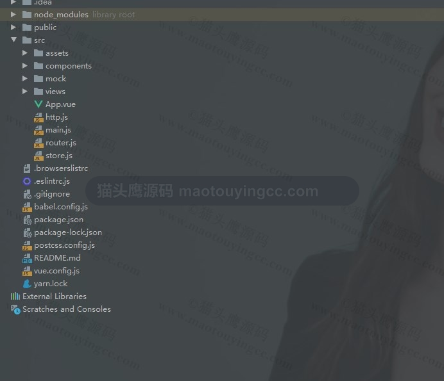Click the JSON icon beside package-lock.json

(28, 232)
